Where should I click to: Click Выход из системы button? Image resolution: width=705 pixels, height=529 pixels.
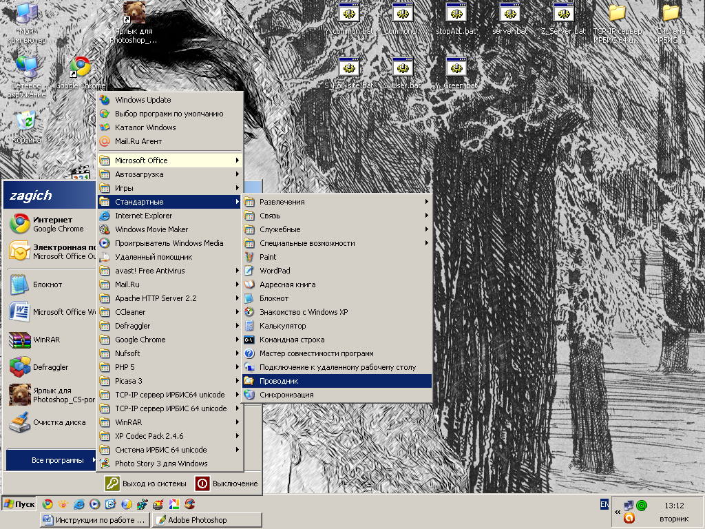(146, 484)
